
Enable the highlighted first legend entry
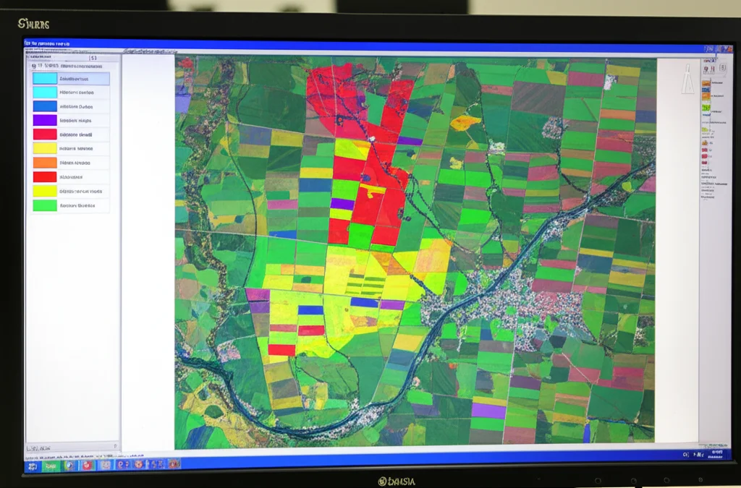pyautogui.click(x=45, y=79)
